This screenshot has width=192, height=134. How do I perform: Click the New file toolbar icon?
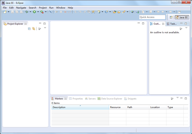(5, 12)
